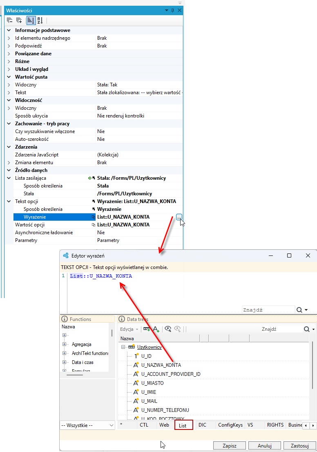Select the Sposób ukrycia property row
This screenshot has width=317, height=452.
click(98, 116)
